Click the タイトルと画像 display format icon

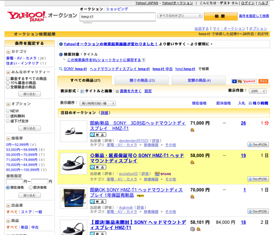pos(82,91)
